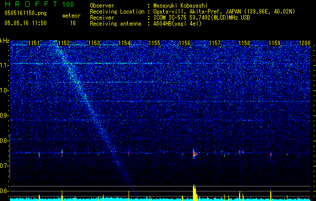Image resolution: width=316 pixels, height=201 pixels.
Task: Click the 1155 time marker
Action: (x=154, y=43)
